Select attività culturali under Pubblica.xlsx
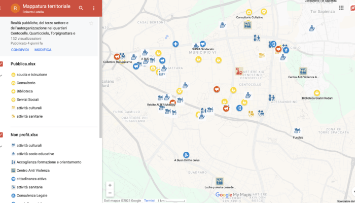This screenshot has height=203, width=355. pyautogui.click(x=29, y=108)
